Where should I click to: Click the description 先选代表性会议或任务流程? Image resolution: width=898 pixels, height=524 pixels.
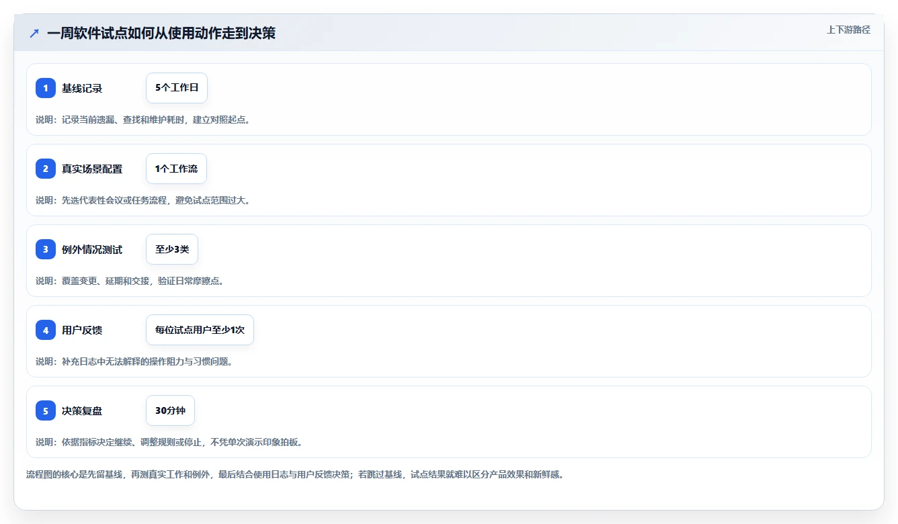tap(143, 200)
